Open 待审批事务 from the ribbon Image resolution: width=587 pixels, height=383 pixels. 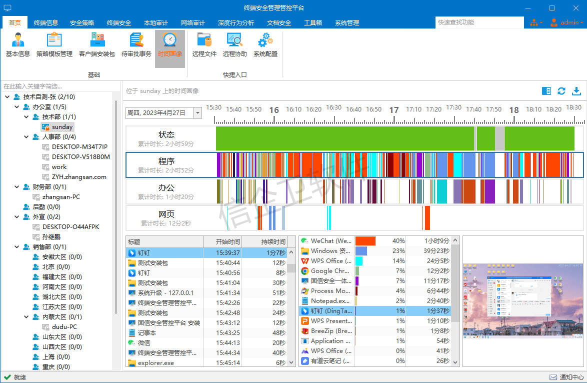point(136,45)
